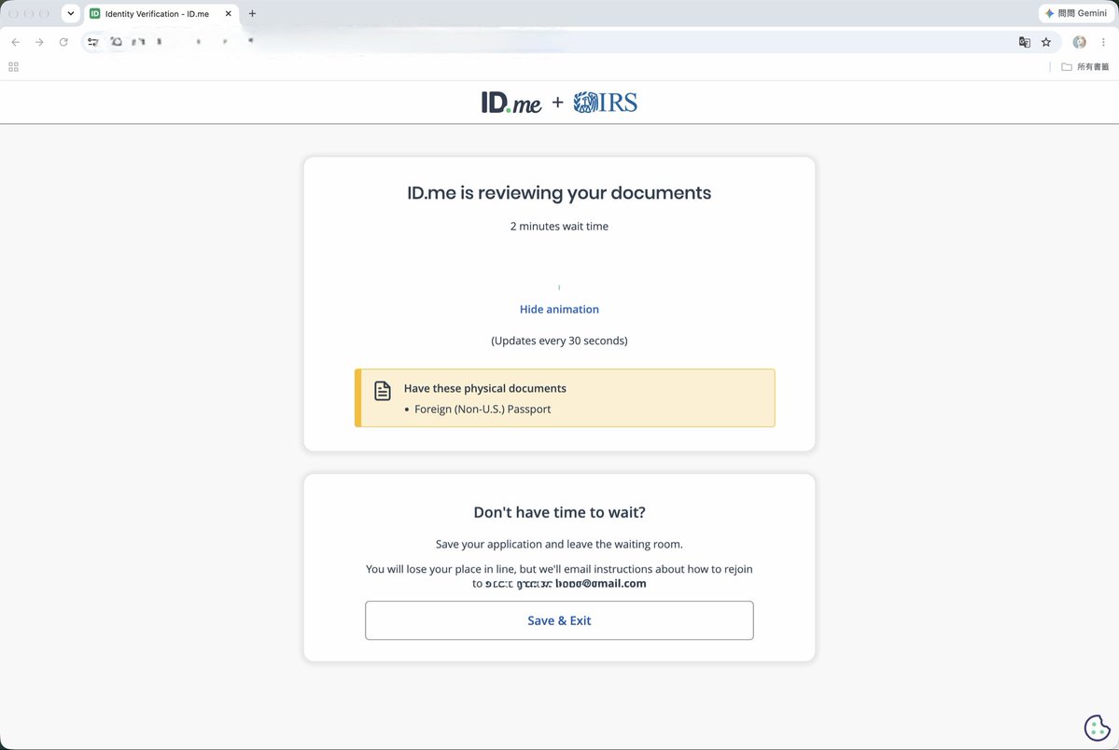Click '(Updates every 30 seconds)' text
The height and width of the screenshot is (750, 1119).
pyautogui.click(x=559, y=340)
